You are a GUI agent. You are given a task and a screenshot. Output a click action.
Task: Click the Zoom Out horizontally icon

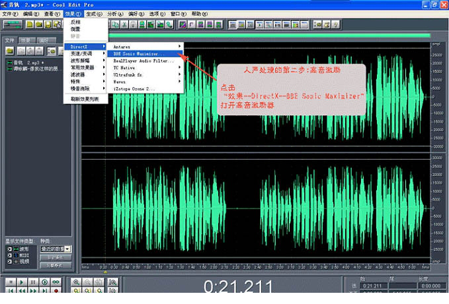87,282
